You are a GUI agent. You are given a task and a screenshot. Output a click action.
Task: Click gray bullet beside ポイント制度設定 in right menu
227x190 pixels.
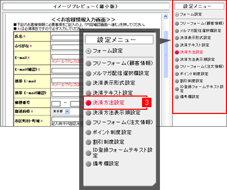[177, 74]
